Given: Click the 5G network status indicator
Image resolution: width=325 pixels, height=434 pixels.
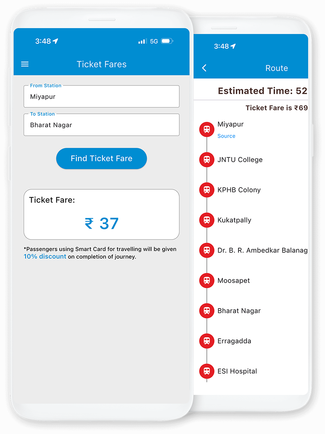Looking at the screenshot, I should pyautogui.click(x=154, y=41).
